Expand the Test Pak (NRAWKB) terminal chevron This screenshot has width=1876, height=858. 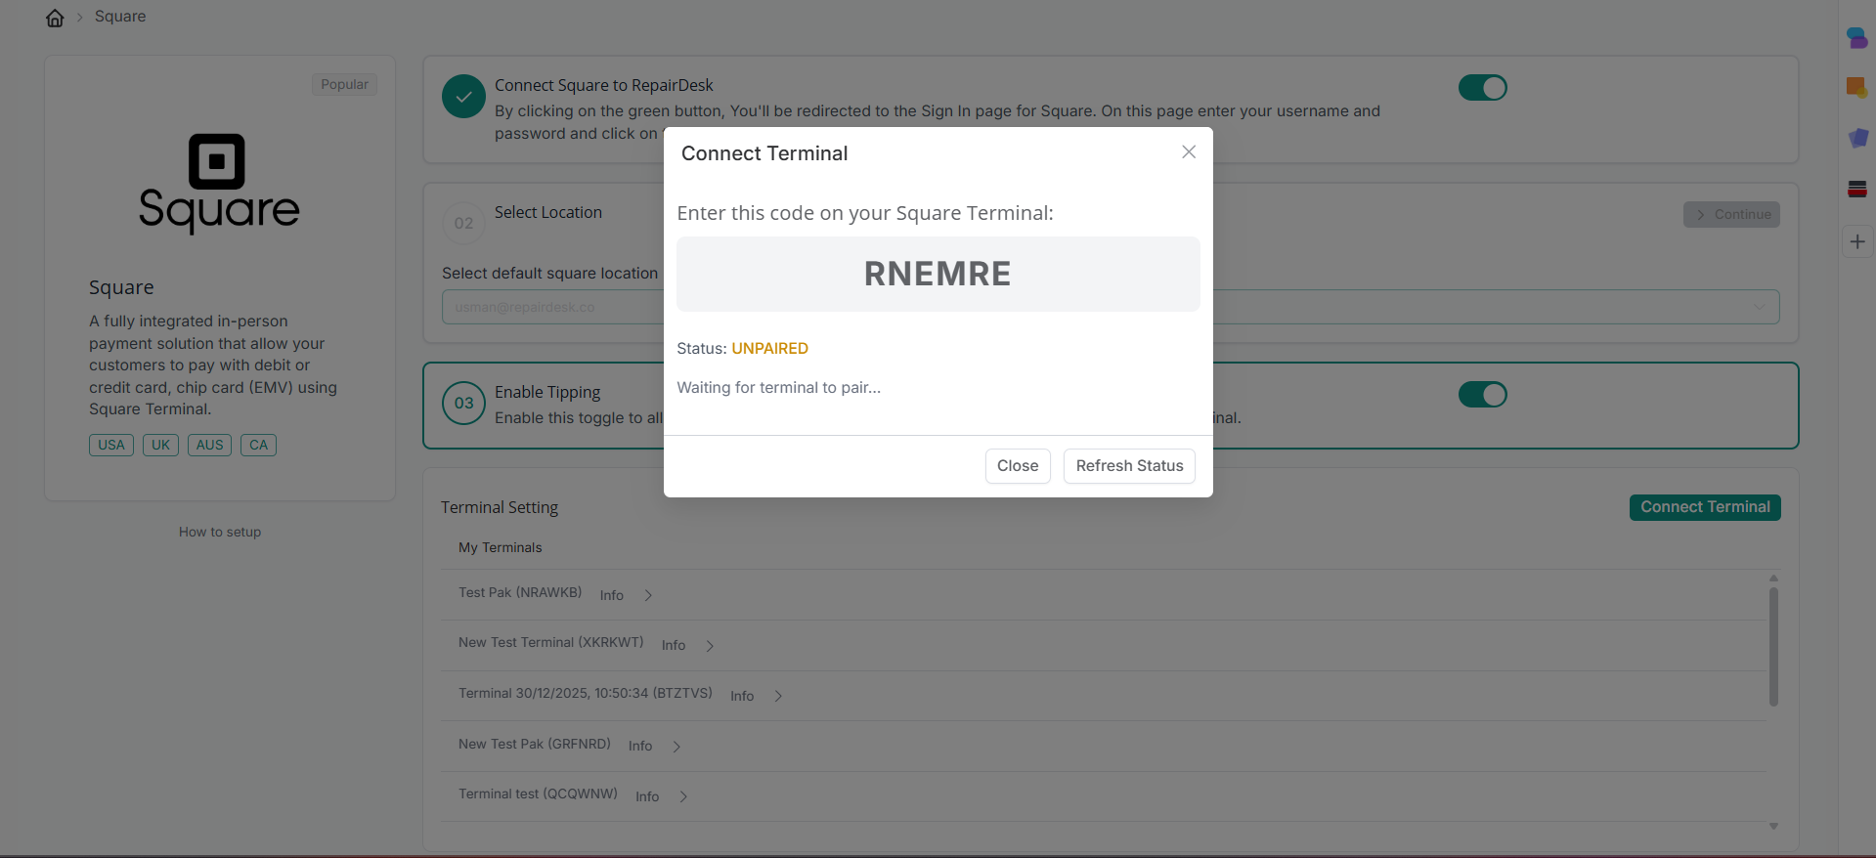coord(648,595)
